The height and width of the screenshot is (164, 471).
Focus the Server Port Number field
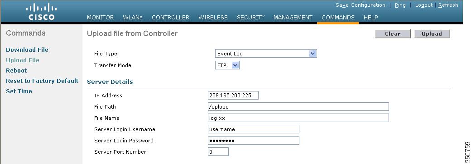[x=218, y=152]
